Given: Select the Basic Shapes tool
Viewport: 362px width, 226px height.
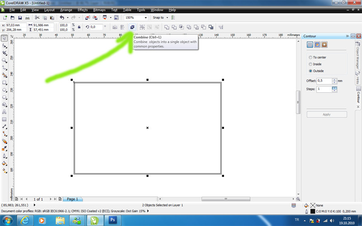Looking at the screenshot, I should click(4, 105).
